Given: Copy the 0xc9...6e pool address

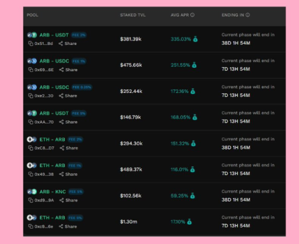Looking at the screenshot, I should click(30, 226).
